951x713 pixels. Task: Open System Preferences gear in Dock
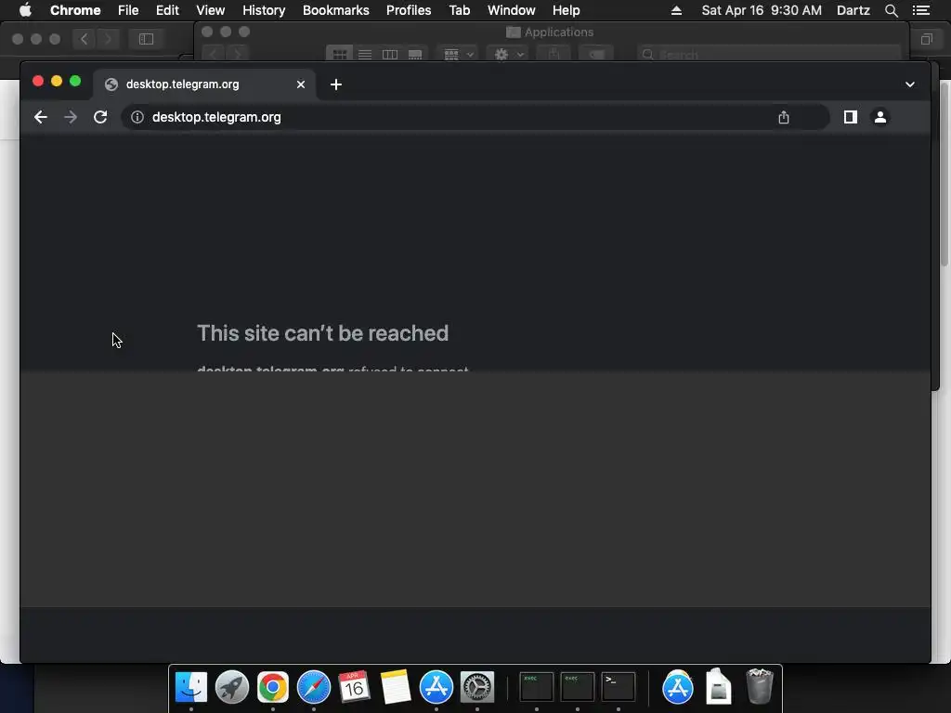477,688
